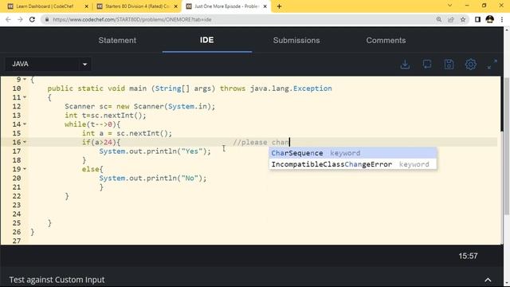The image size is (510, 287).
Task: Place cursor on line 13 'int t=sc.nextInt();'
Action: [105, 116]
